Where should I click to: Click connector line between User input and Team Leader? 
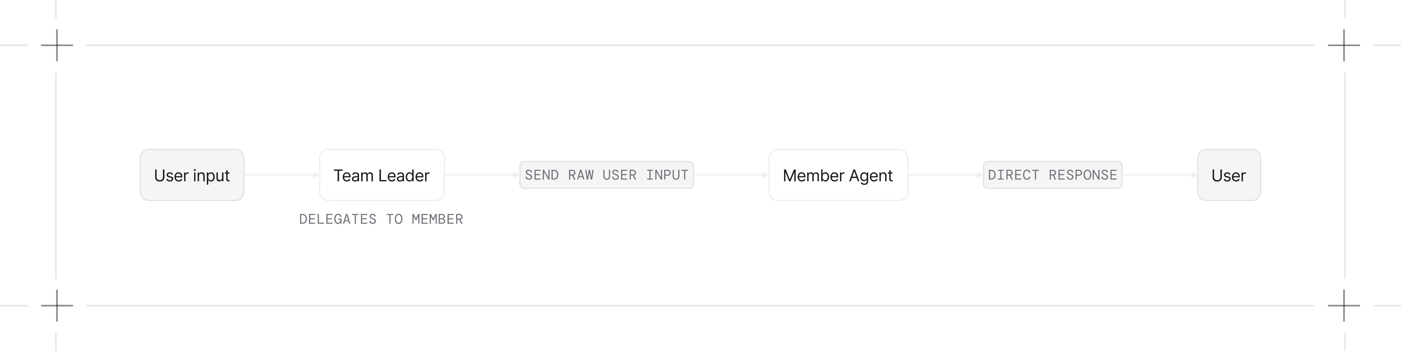pyautogui.click(x=279, y=175)
